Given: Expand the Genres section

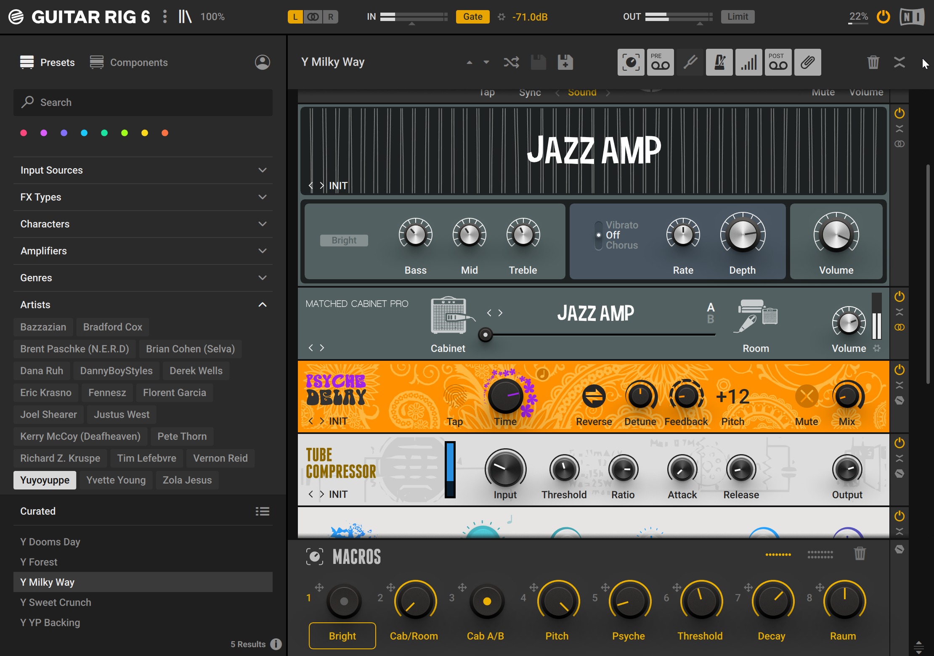Looking at the screenshot, I should (x=143, y=278).
